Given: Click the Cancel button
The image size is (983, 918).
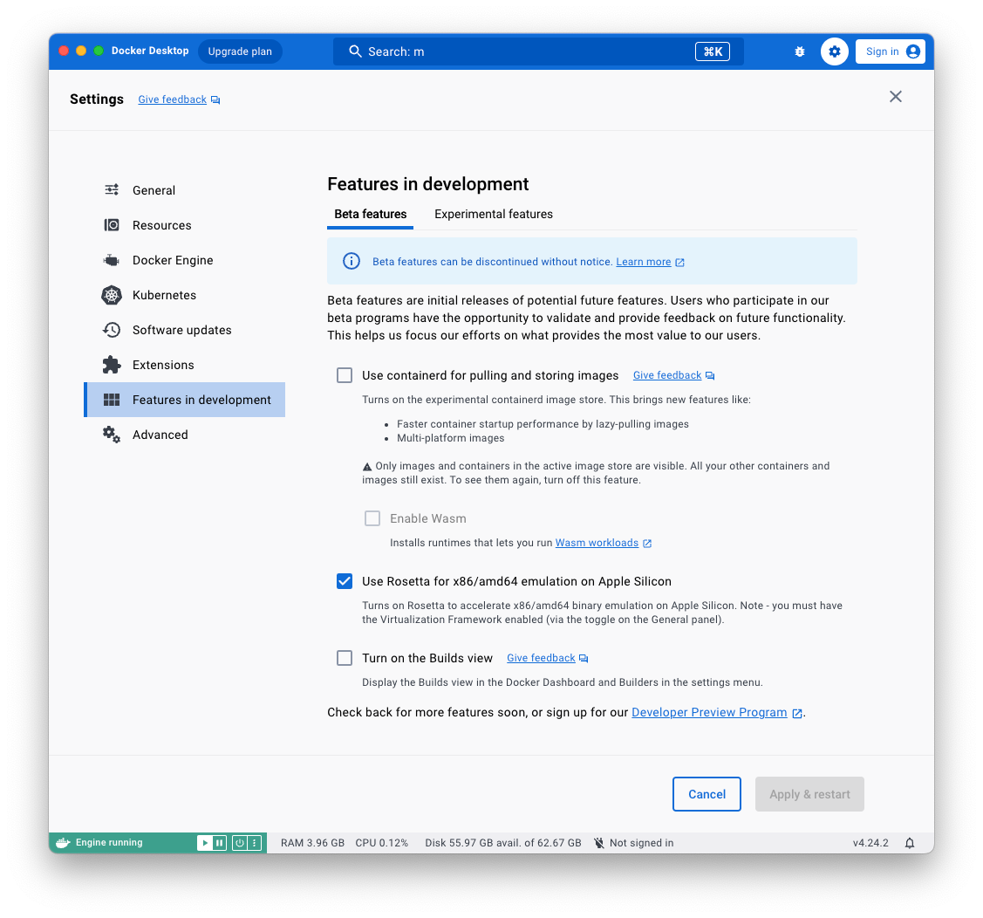Looking at the screenshot, I should (707, 794).
